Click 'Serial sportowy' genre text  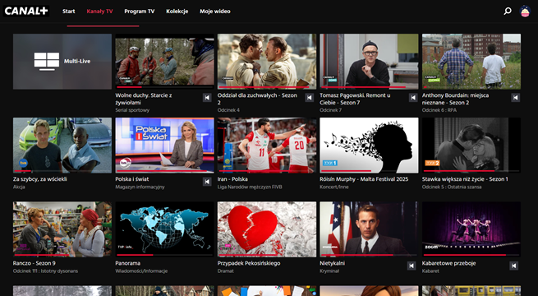coord(132,110)
